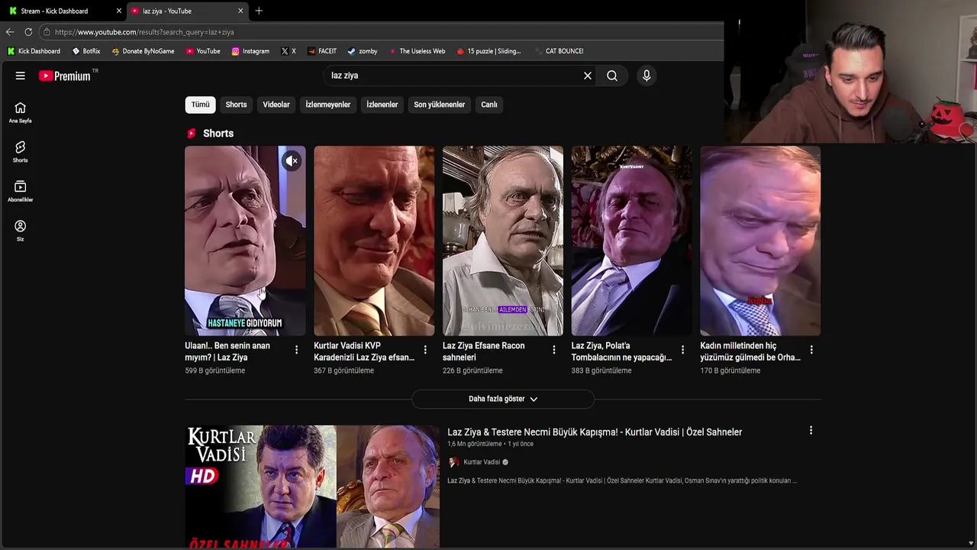Open the YouTube guide hamburger menu
This screenshot has height=550, width=977.
(x=21, y=76)
